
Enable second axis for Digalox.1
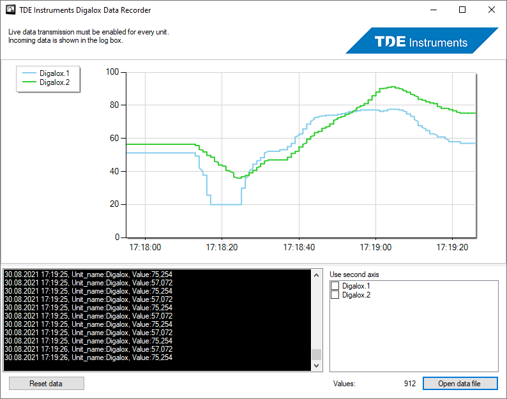(335, 286)
